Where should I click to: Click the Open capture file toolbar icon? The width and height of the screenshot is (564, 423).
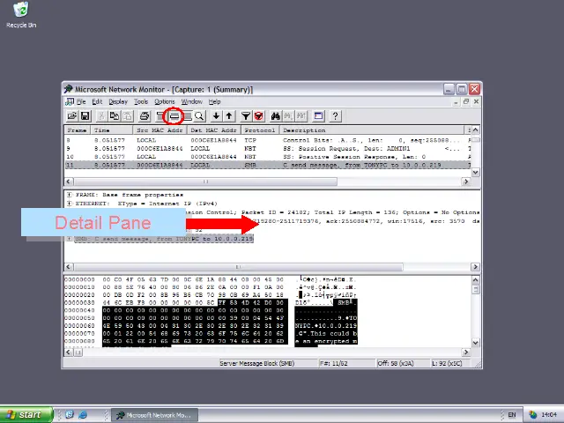(72, 115)
